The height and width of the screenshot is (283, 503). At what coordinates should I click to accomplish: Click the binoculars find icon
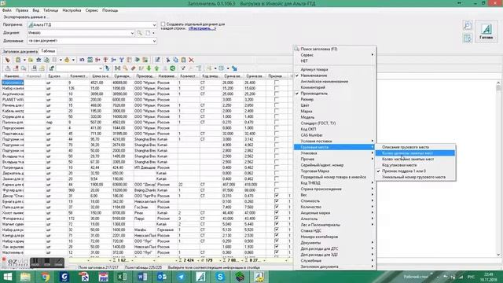point(117,68)
